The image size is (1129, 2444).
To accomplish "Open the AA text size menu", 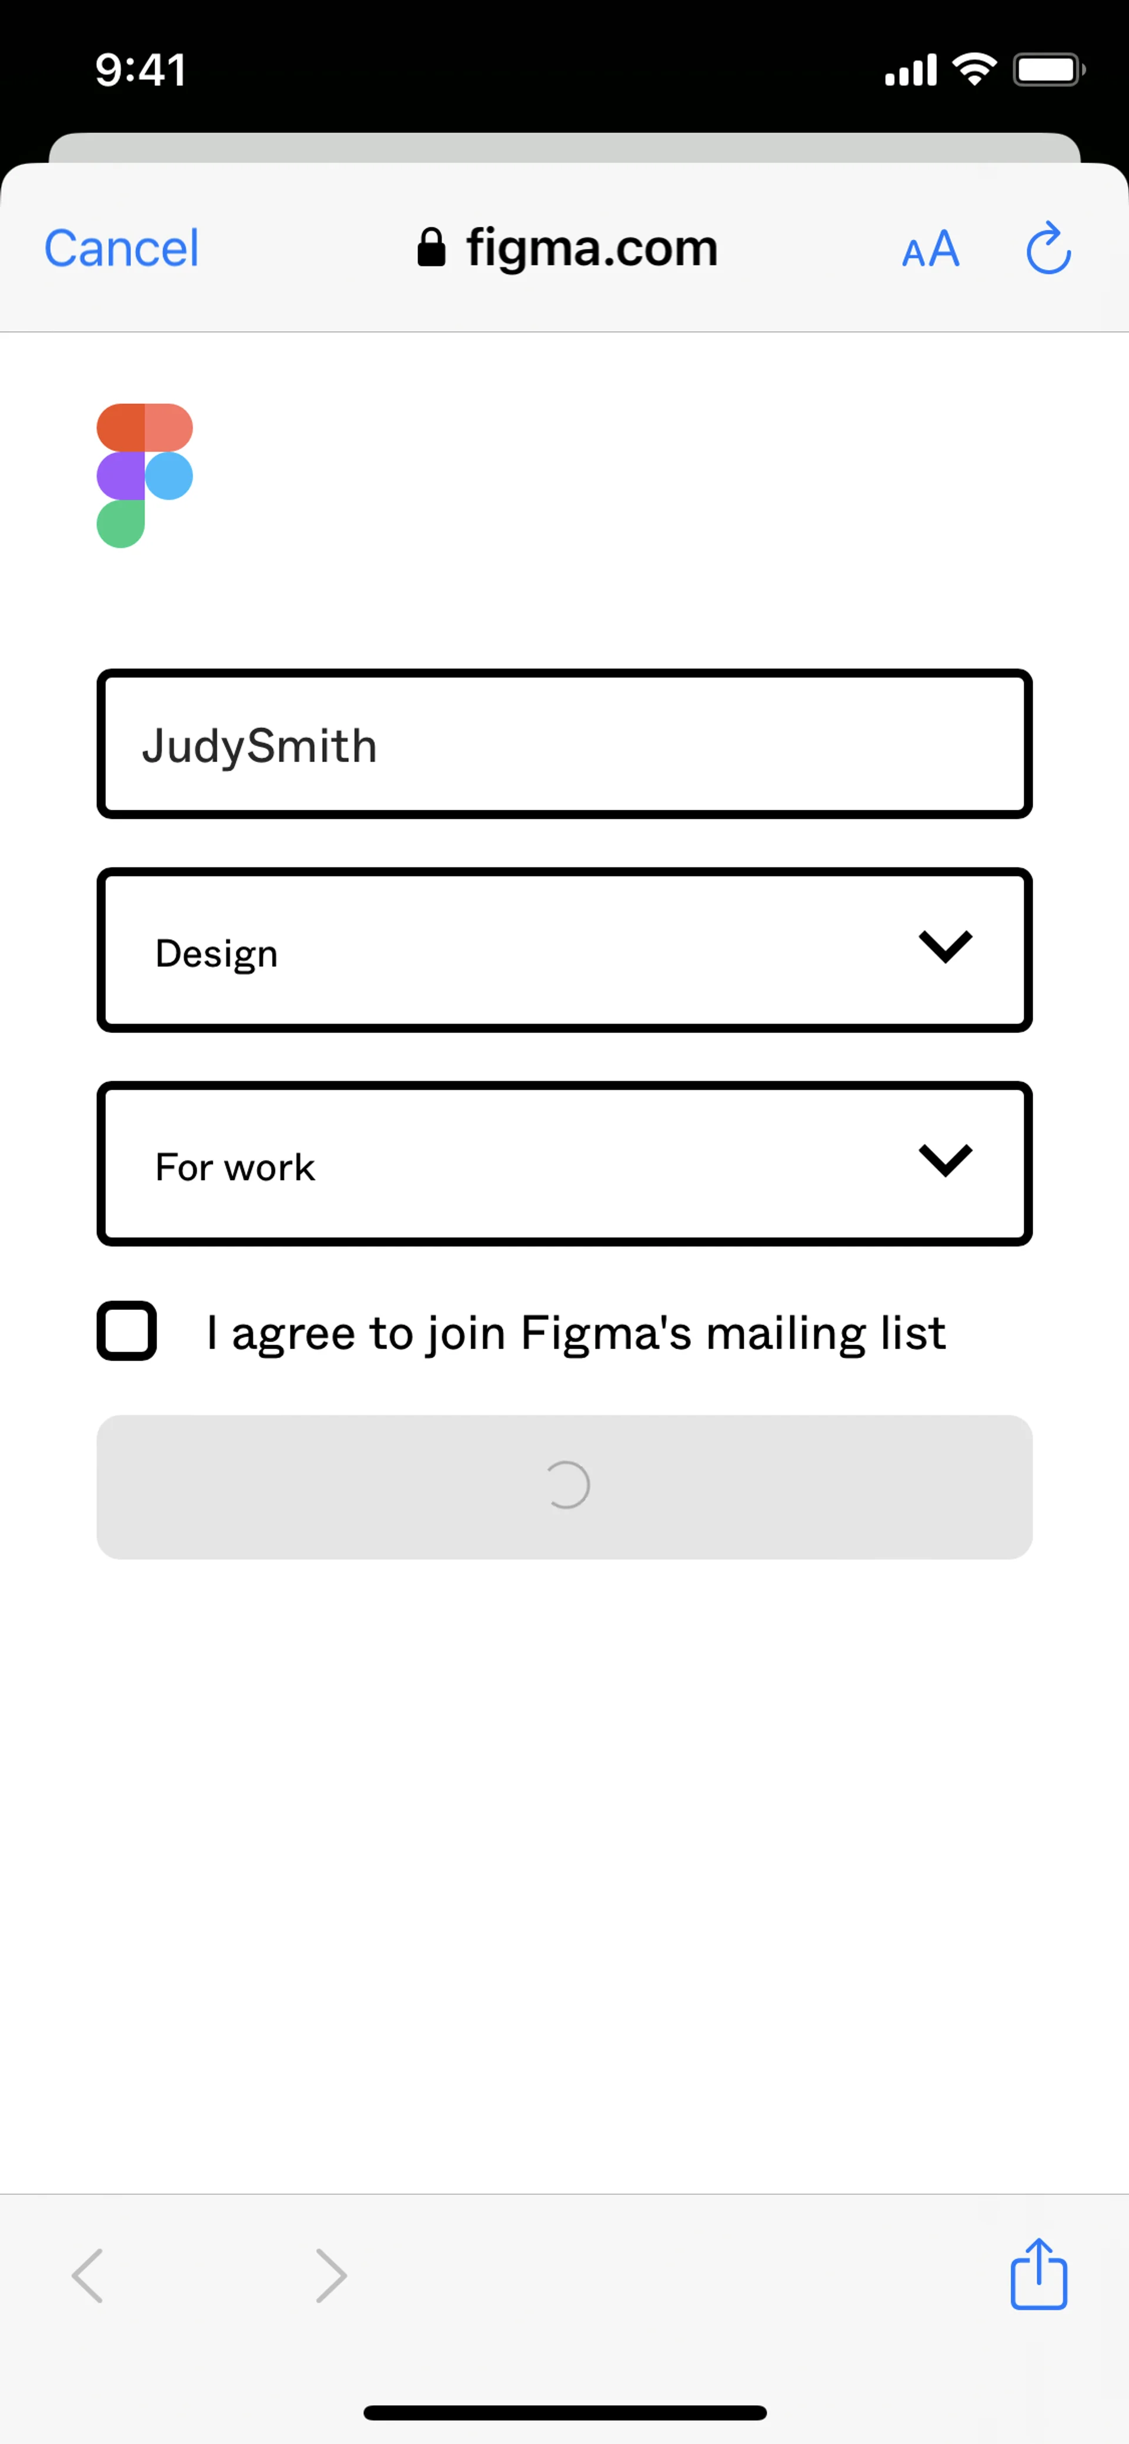I will point(930,249).
